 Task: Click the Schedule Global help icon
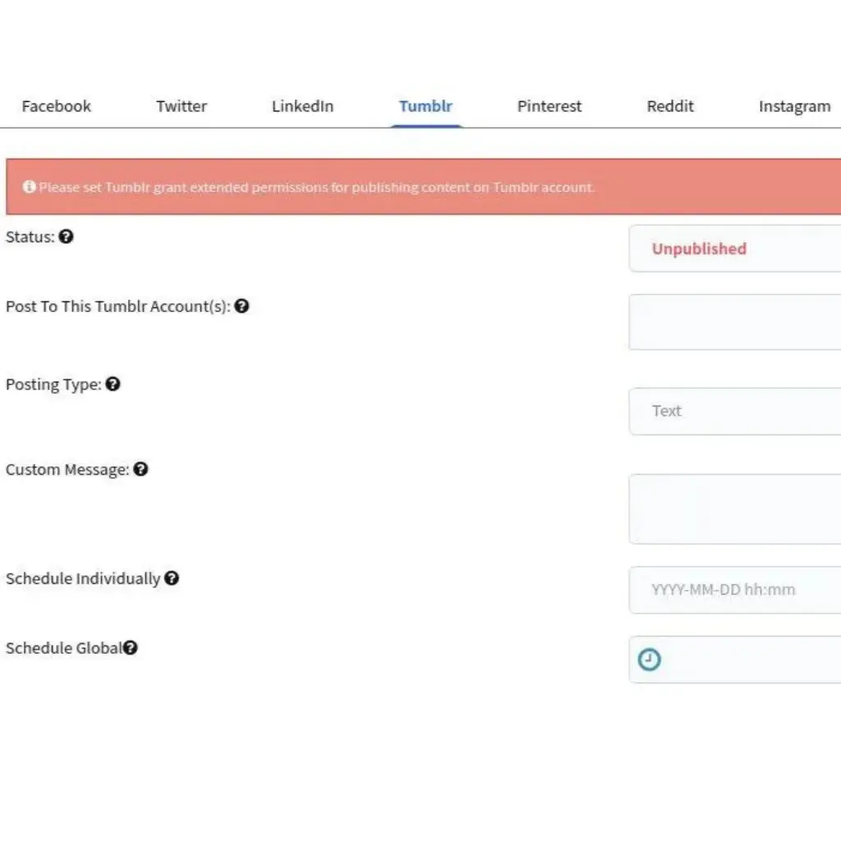click(130, 648)
